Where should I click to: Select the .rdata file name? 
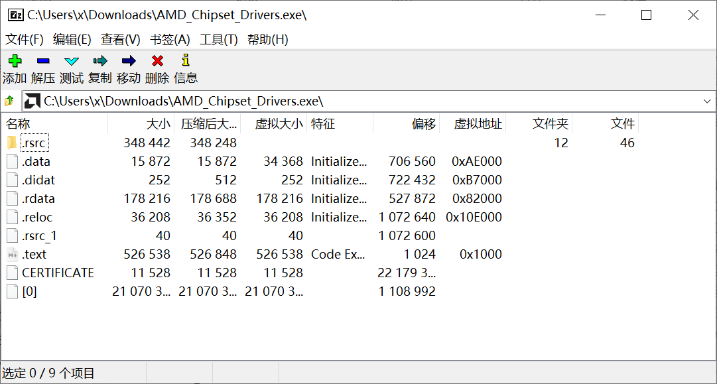[38, 198]
